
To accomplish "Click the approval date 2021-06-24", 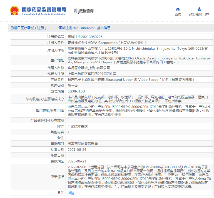I will pos(77,149).
